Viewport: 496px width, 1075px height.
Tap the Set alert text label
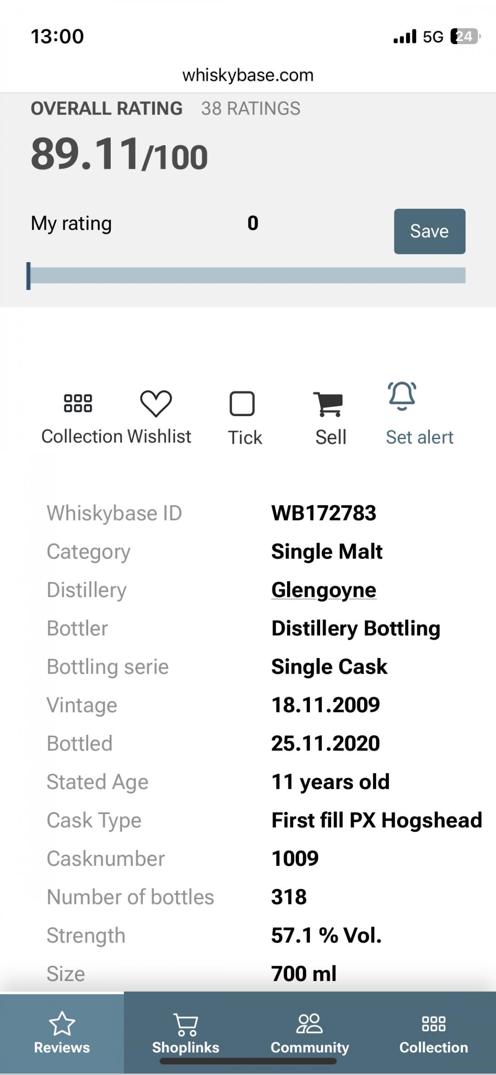pyautogui.click(x=419, y=437)
